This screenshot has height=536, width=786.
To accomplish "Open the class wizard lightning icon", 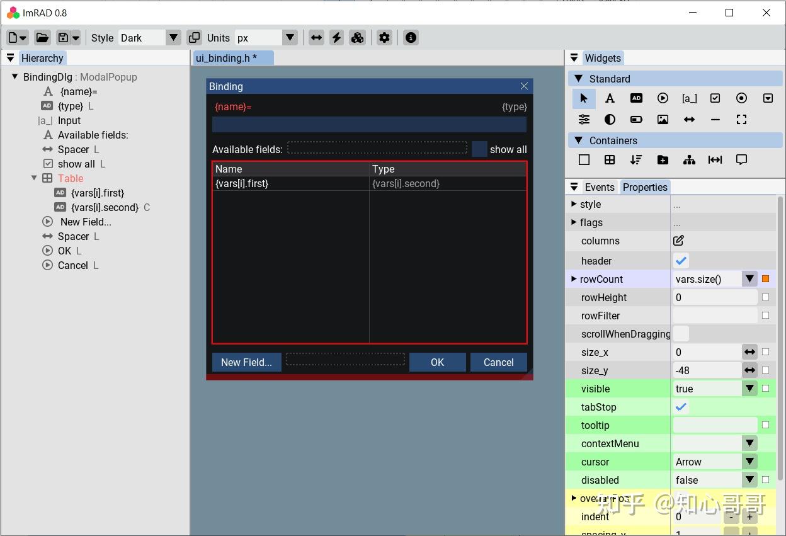I will [x=336, y=37].
